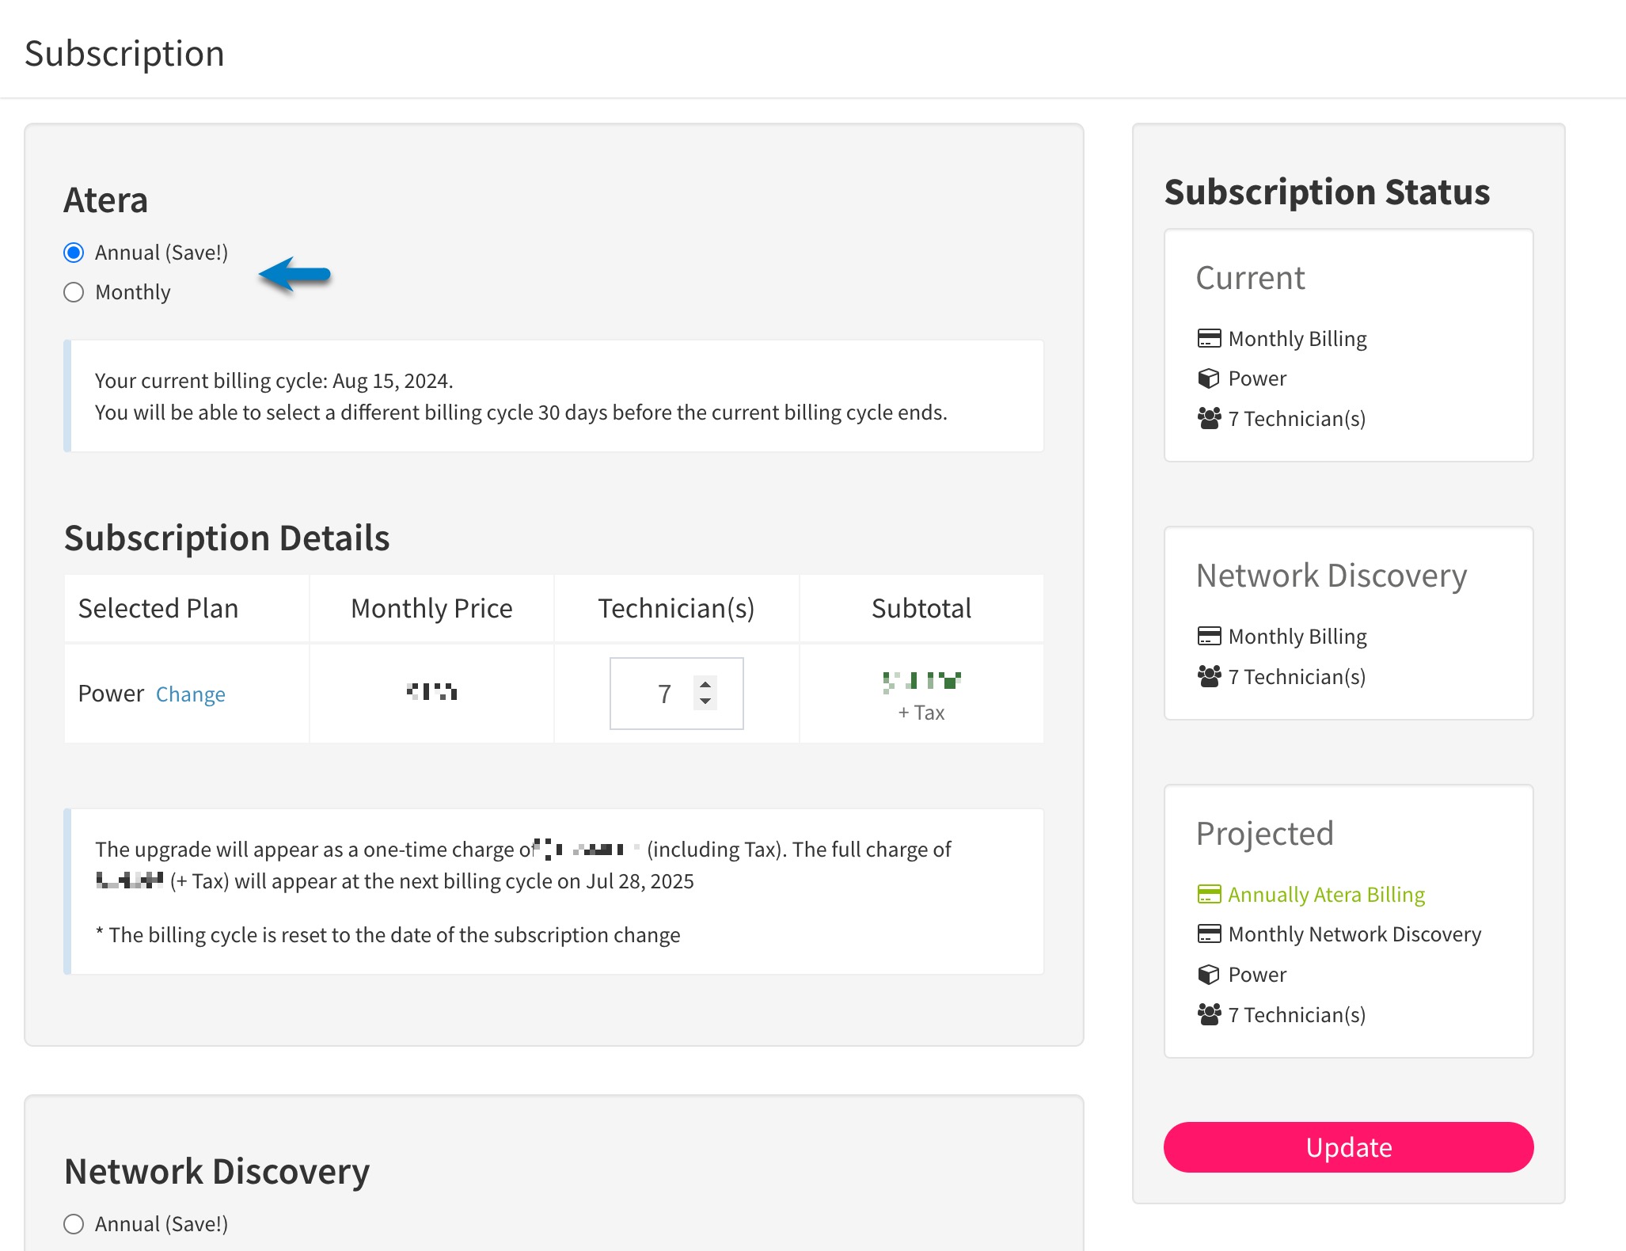This screenshot has width=1626, height=1251.
Task: Click the "Atera" section heading
Action: 106,200
